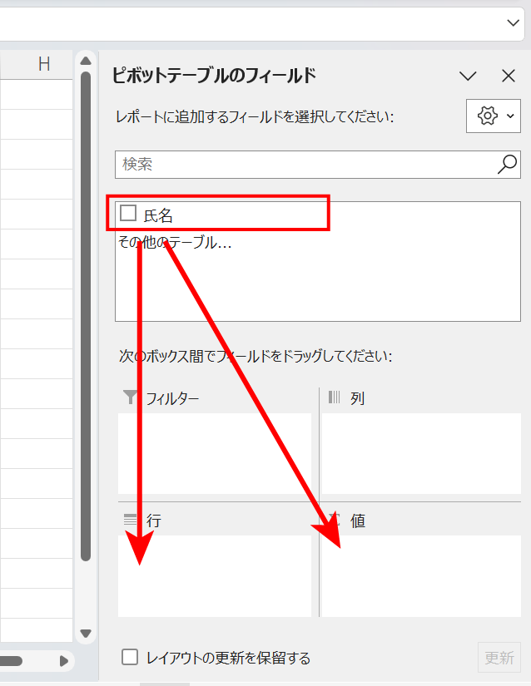The height and width of the screenshot is (686, 531).
Task: Click the 検索 field search box
Action: [x=317, y=165]
